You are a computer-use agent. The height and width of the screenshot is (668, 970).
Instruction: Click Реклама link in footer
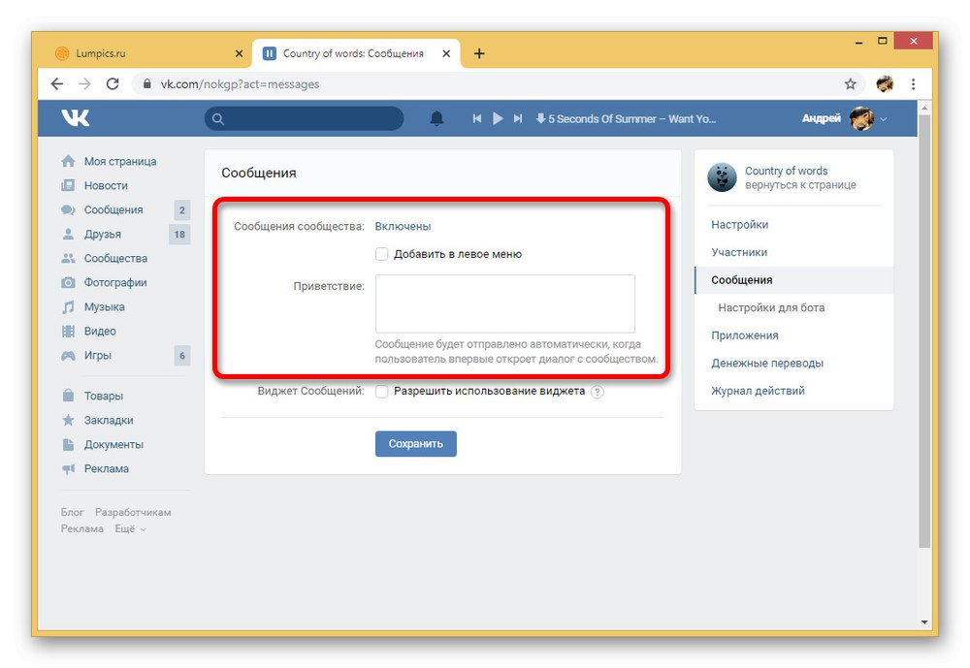tap(81, 528)
